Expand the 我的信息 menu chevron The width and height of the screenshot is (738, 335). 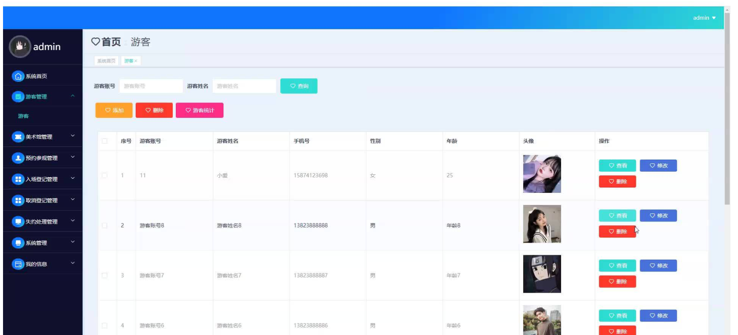(73, 263)
